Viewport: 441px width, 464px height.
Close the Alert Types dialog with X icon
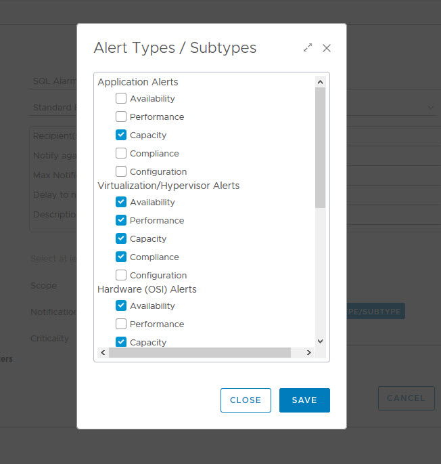(x=327, y=48)
